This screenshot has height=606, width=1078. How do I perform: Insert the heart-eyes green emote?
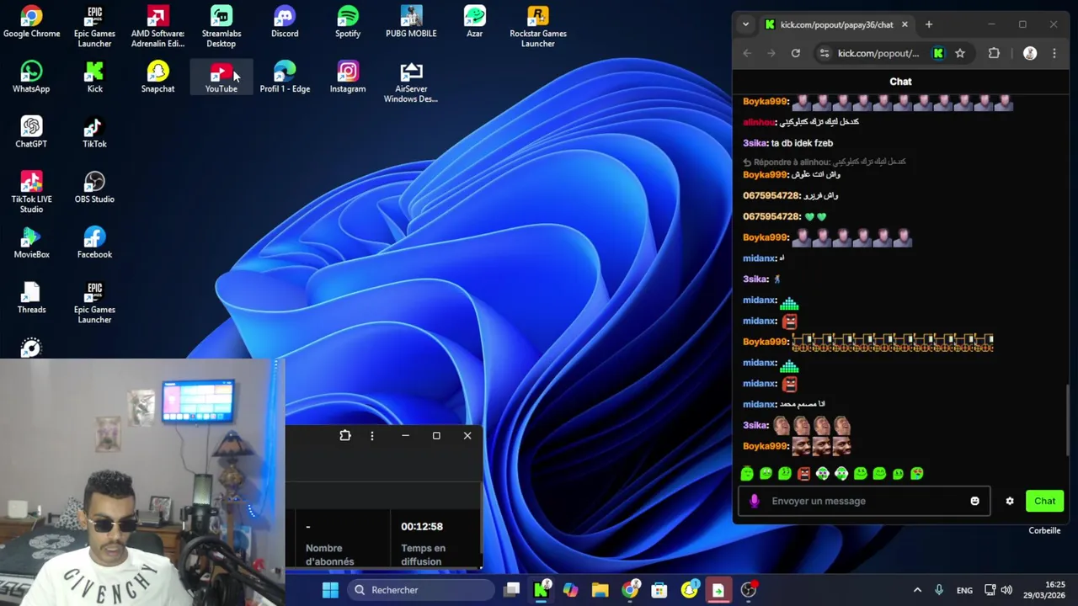pyautogui.click(x=917, y=474)
